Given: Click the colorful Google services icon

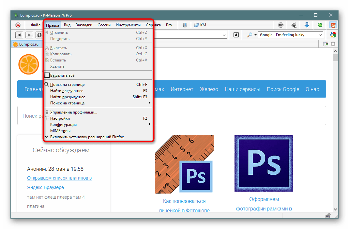Looking at the screenshot, I should coord(333,35).
